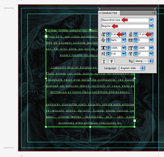Click the text line 'nonummy nibh euismod tincidunt ut'

(90, 123)
